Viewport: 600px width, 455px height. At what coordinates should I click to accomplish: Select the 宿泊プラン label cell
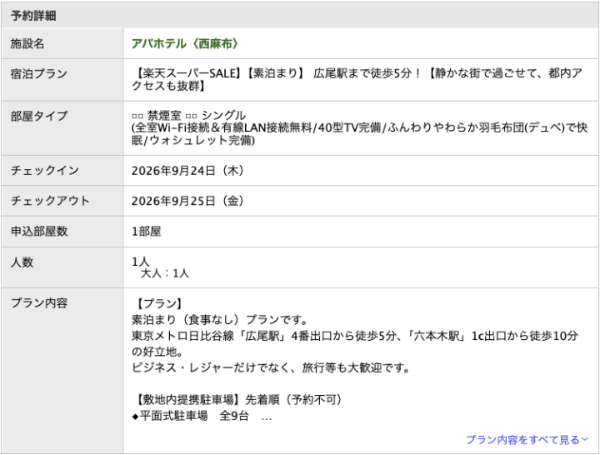click(x=62, y=80)
